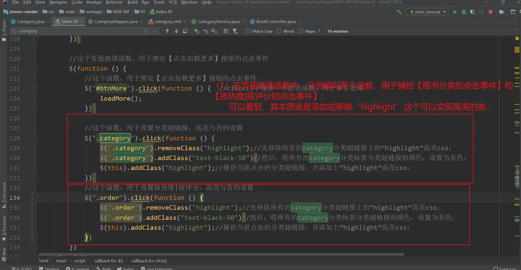Viewport: 521px width, 270px height.
Task: Switch to the CategoryMapper.java tab
Action: [116, 21]
